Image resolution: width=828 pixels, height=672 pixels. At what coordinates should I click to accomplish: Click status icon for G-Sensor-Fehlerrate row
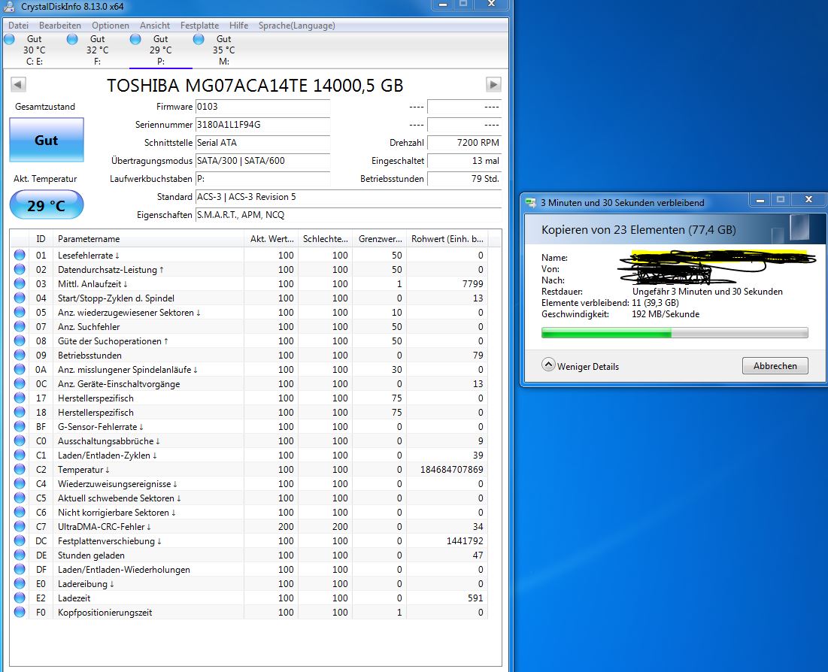pyautogui.click(x=20, y=426)
